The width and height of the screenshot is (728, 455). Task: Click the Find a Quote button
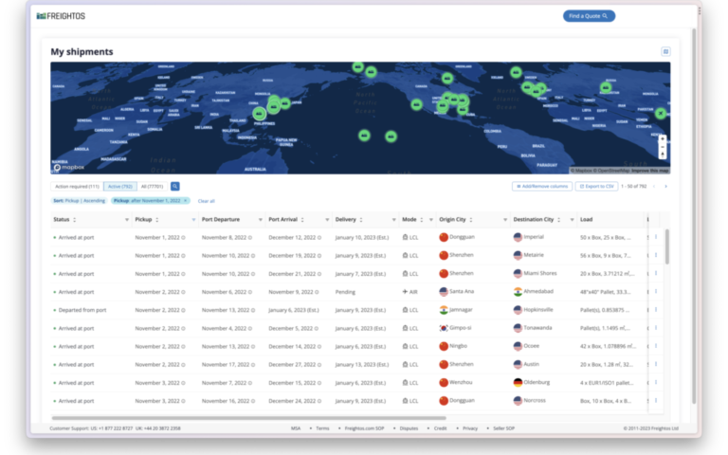point(589,16)
